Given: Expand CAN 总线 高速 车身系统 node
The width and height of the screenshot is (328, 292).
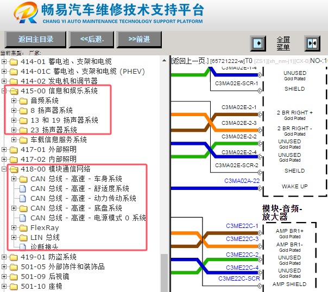Looking at the screenshot, I should [14, 179].
